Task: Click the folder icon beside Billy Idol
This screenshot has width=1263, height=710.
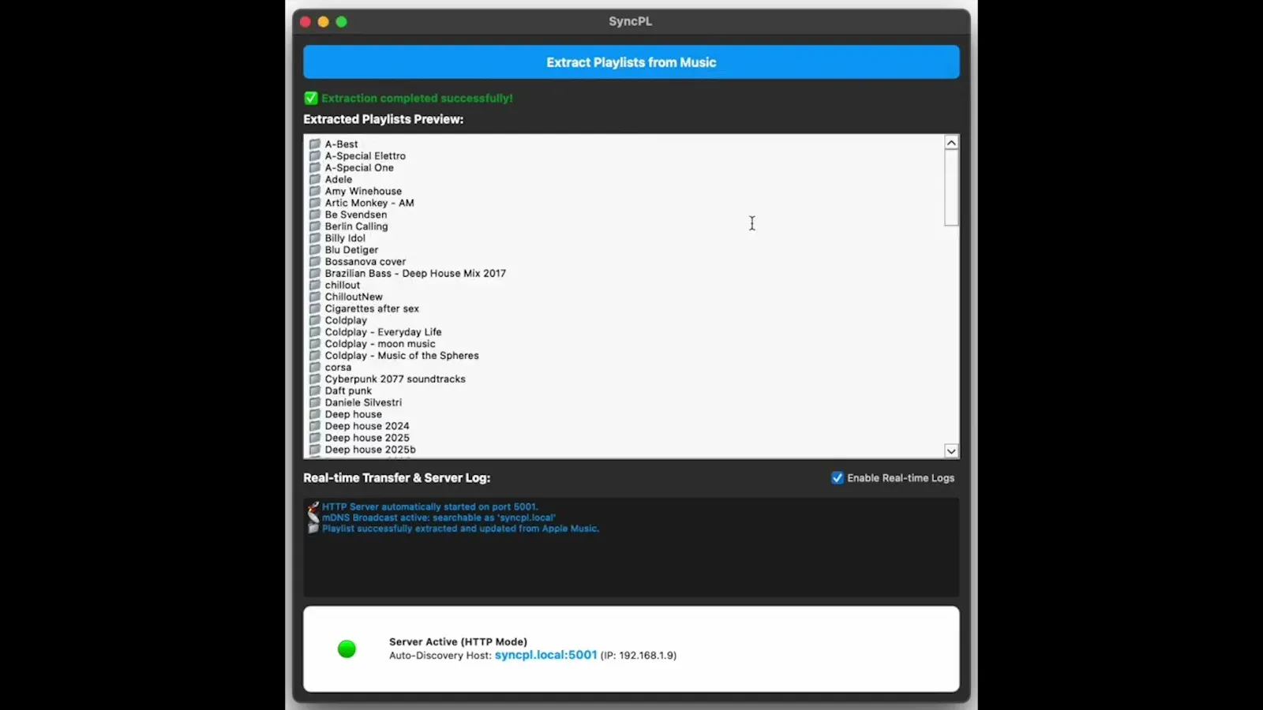Action: [315, 238]
